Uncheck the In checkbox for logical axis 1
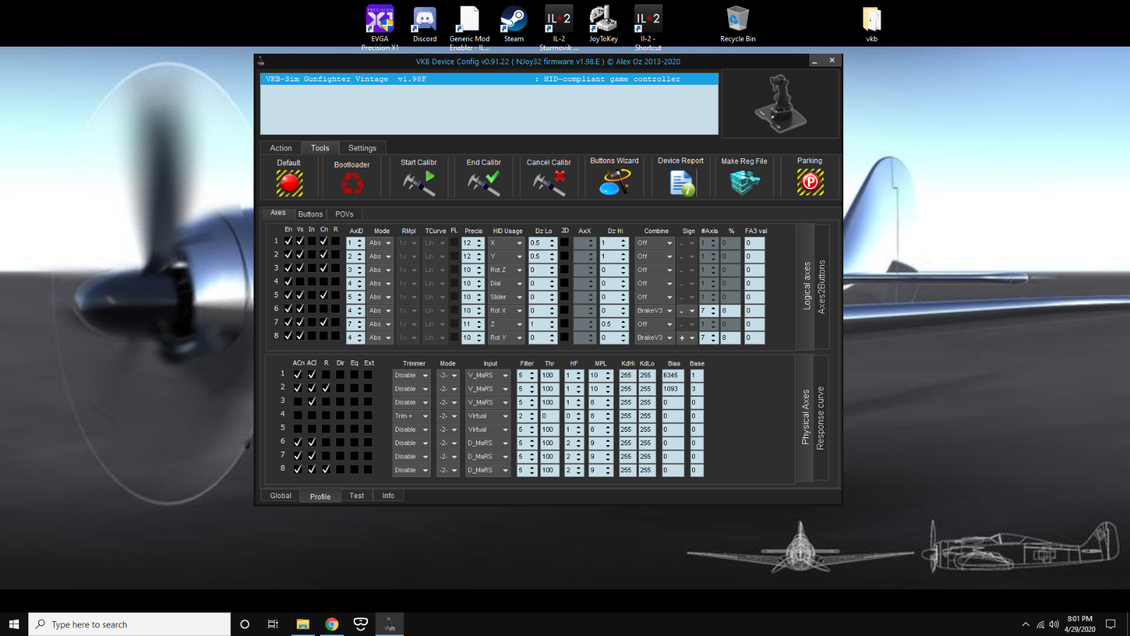 pos(311,241)
